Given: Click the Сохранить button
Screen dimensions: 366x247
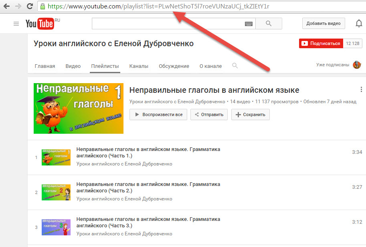Looking at the screenshot, I should tap(251, 114).
